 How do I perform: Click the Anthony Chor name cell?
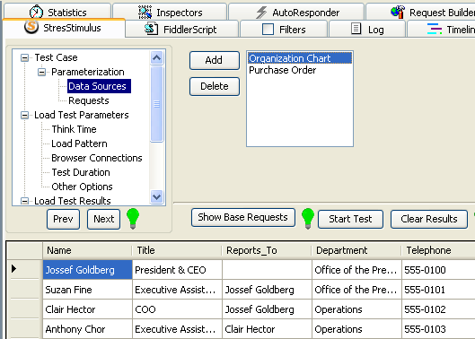click(x=88, y=329)
